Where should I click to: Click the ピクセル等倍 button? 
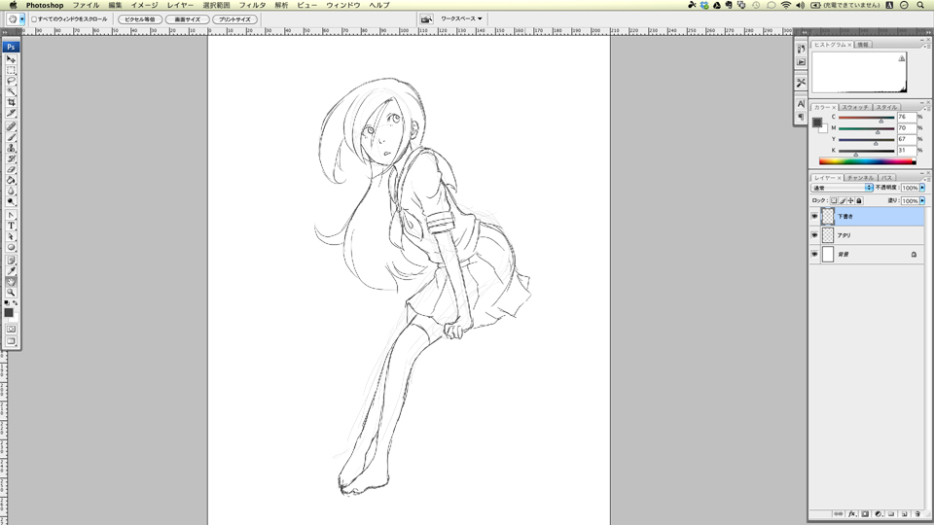click(x=140, y=19)
